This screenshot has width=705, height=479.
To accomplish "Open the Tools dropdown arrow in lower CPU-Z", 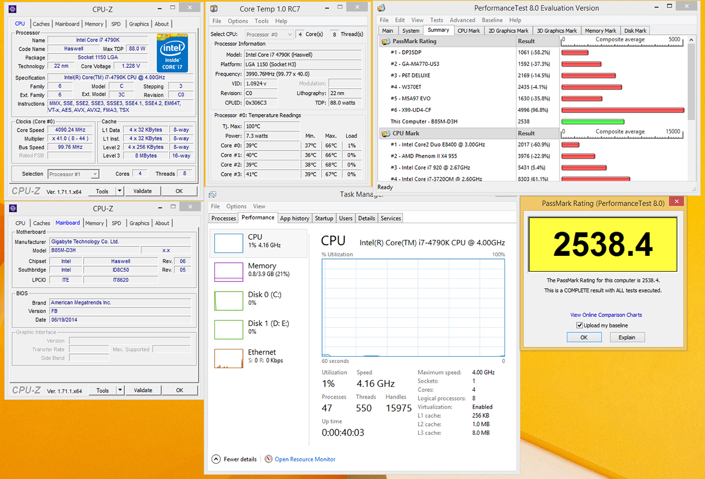I will pos(120,390).
